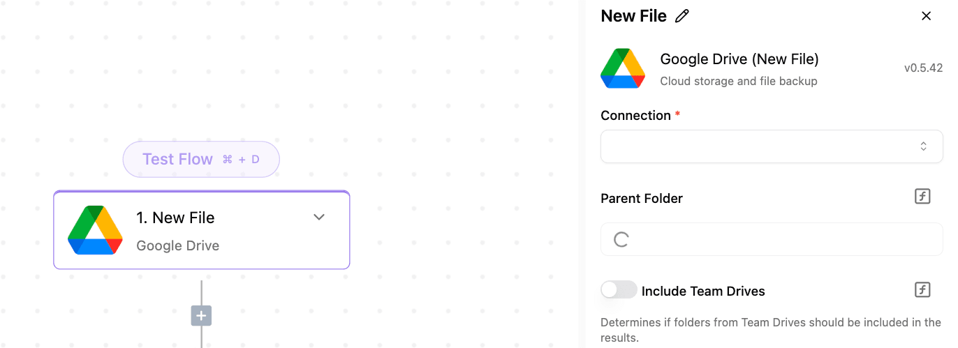This screenshot has width=958, height=348.
Task: Click the dynamic value icon beside Include Team Drives
Action: (922, 289)
